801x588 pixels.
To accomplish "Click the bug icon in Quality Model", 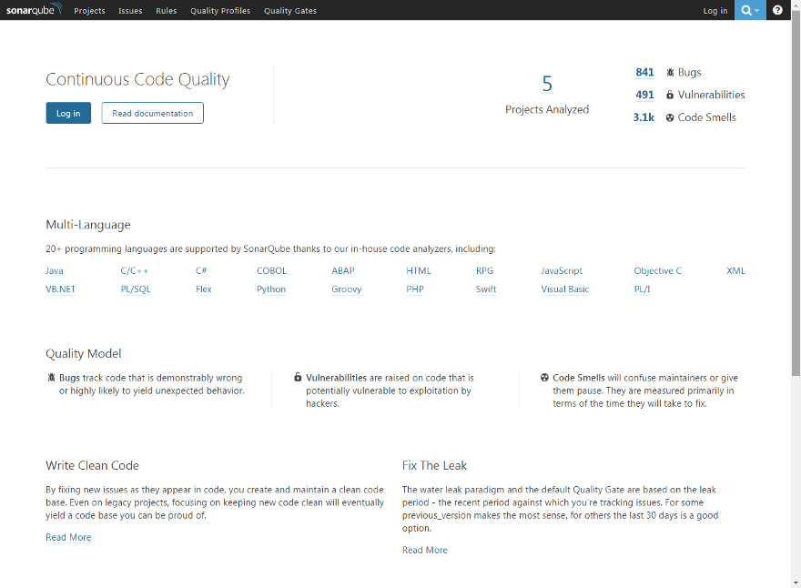I will pos(51,378).
